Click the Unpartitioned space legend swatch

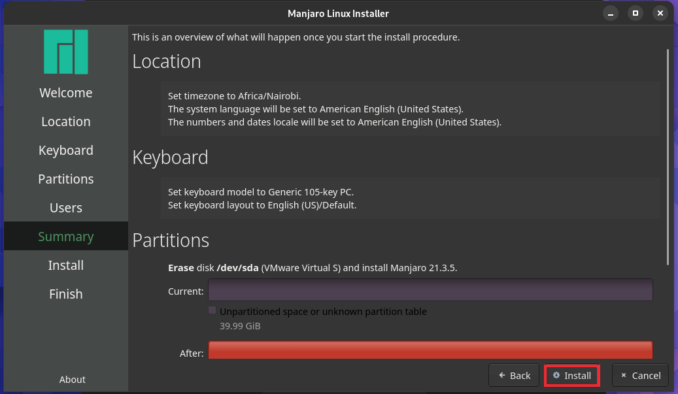click(212, 311)
